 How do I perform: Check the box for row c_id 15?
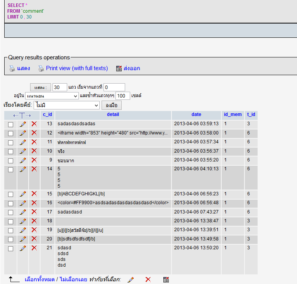10,194
